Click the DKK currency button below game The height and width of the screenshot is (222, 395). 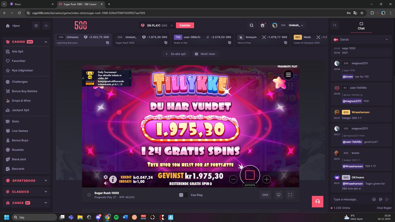tap(265, 195)
